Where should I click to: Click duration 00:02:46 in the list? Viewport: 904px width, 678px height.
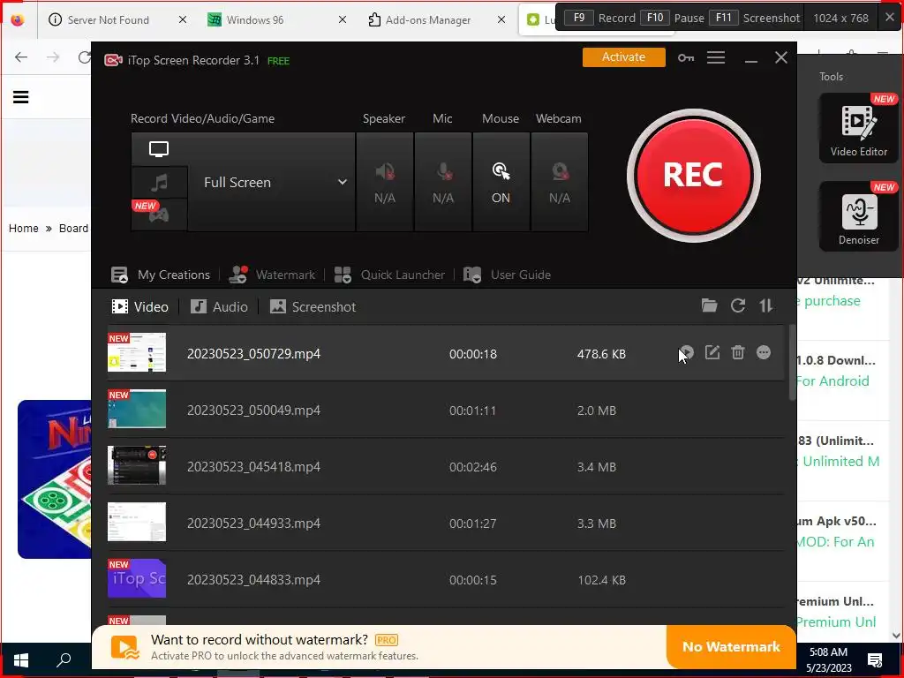[x=473, y=467]
